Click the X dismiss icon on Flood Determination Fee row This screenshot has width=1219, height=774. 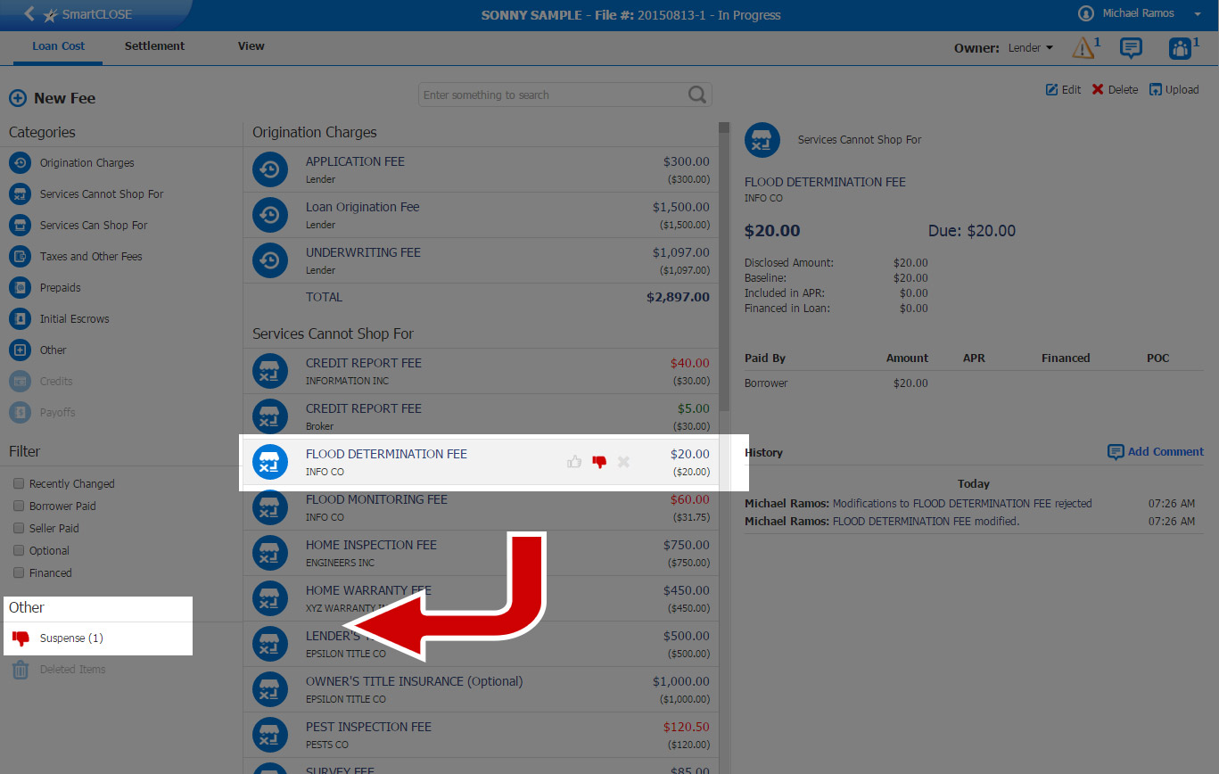tap(624, 462)
